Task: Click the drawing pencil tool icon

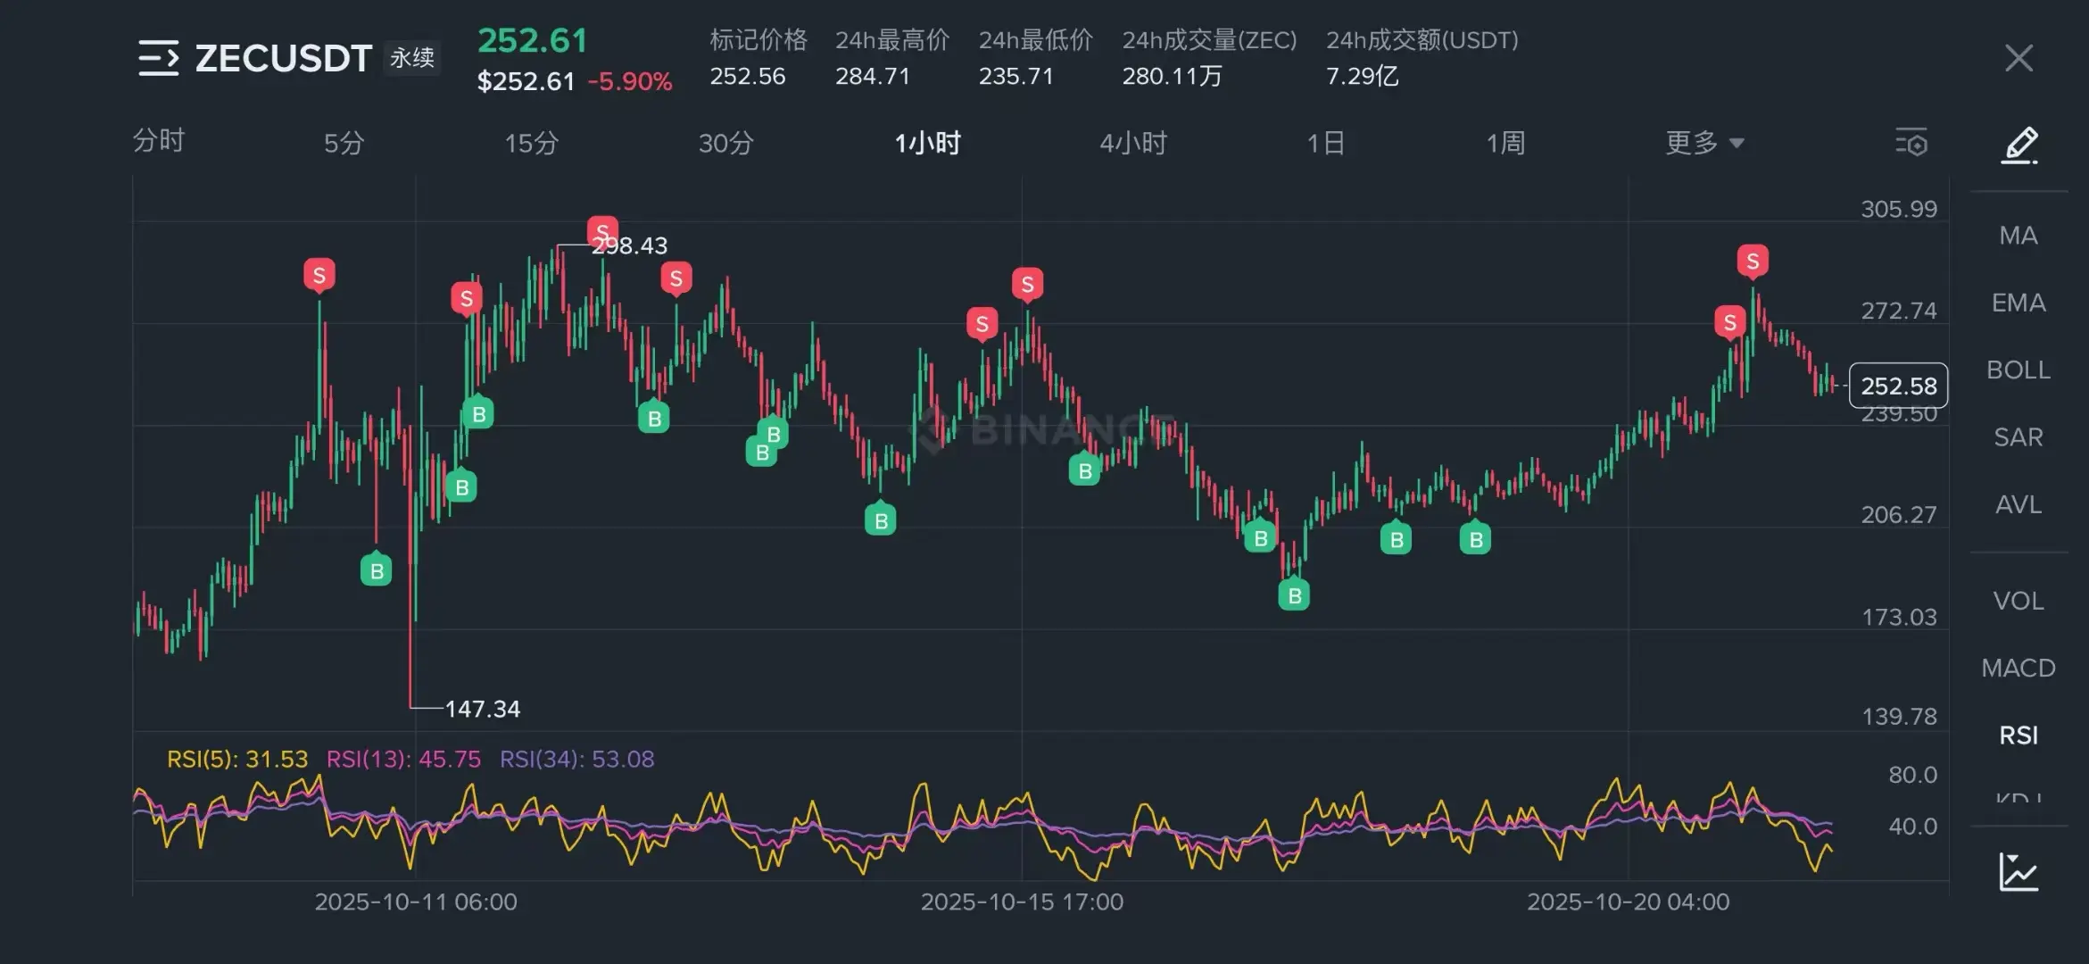Action: (x=2019, y=145)
